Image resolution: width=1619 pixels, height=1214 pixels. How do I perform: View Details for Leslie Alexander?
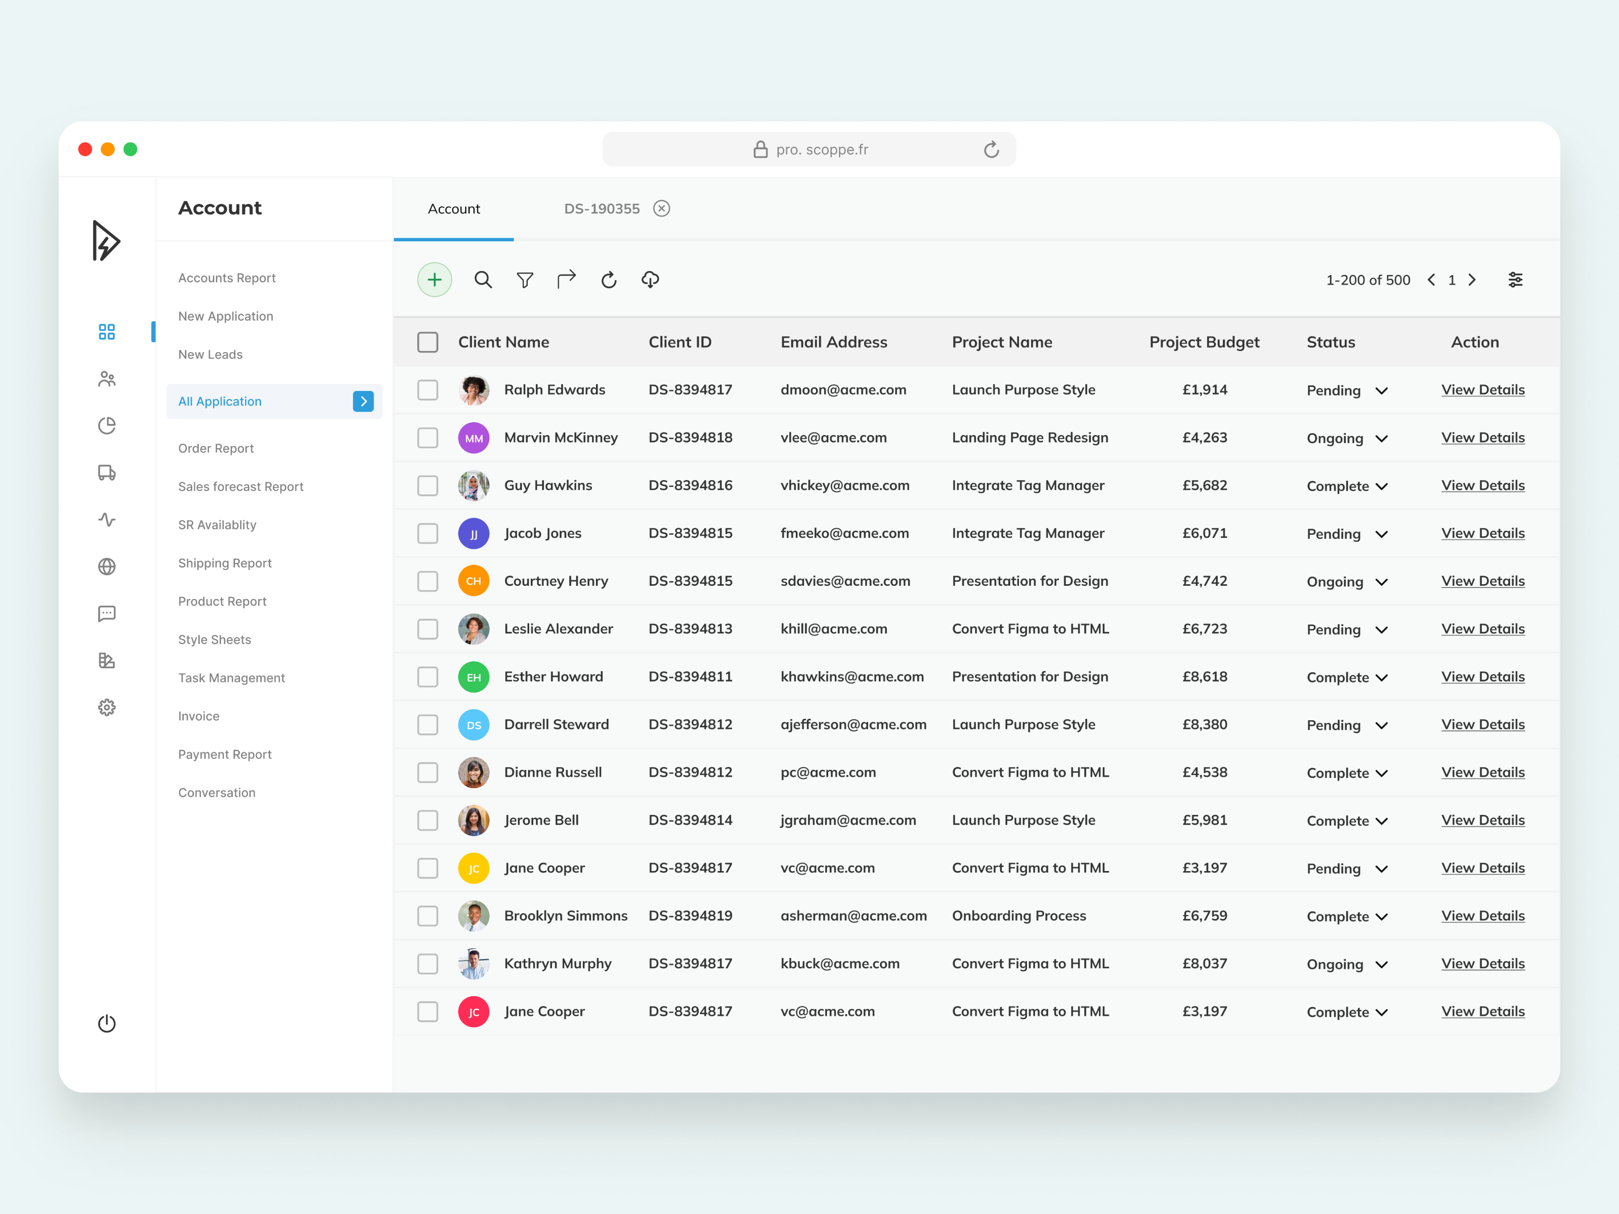[1482, 629]
